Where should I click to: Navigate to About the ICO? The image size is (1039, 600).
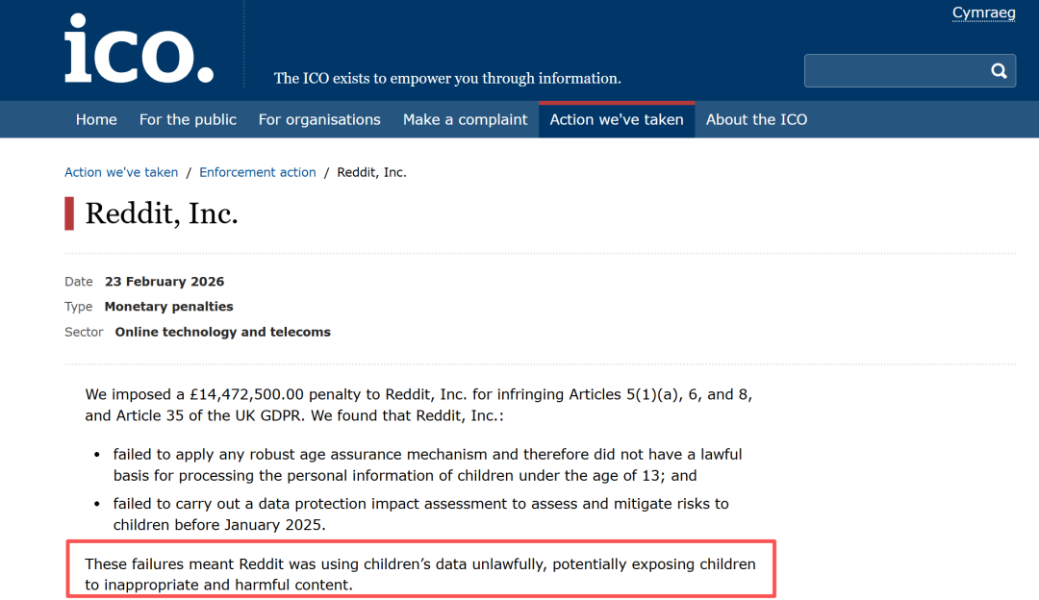(x=756, y=120)
